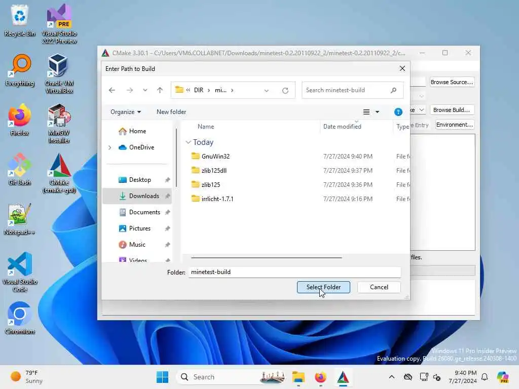Go forward in the folder dialog

pyautogui.click(x=129, y=90)
